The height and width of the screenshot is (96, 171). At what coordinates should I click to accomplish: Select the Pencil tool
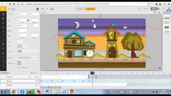(3, 31)
